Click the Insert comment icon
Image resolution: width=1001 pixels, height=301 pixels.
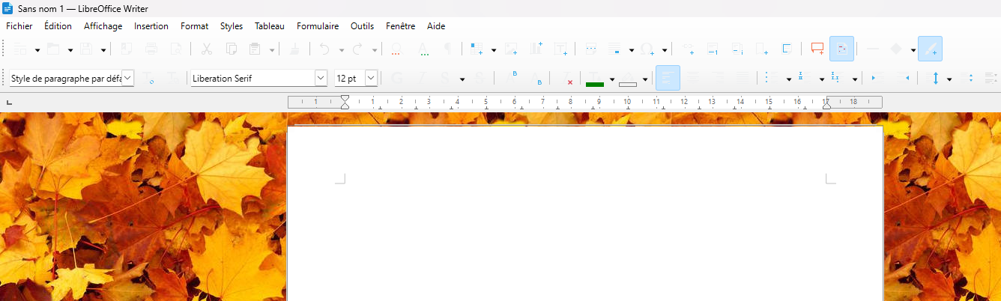(x=817, y=49)
